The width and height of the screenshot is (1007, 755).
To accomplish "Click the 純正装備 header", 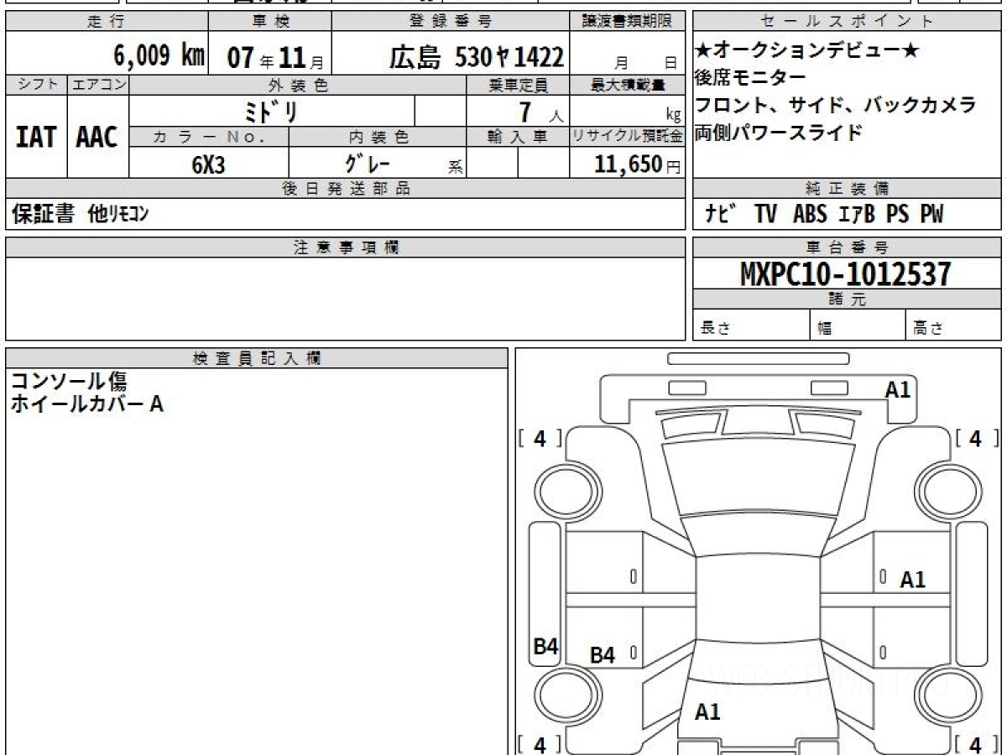I will coord(848,189).
